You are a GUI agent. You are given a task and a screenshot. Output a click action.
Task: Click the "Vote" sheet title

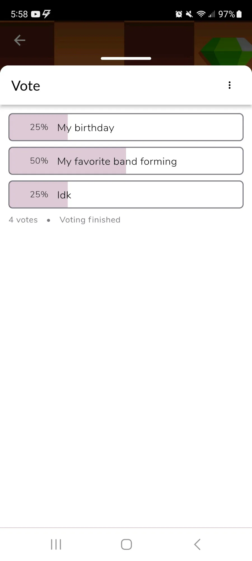[x=26, y=86]
